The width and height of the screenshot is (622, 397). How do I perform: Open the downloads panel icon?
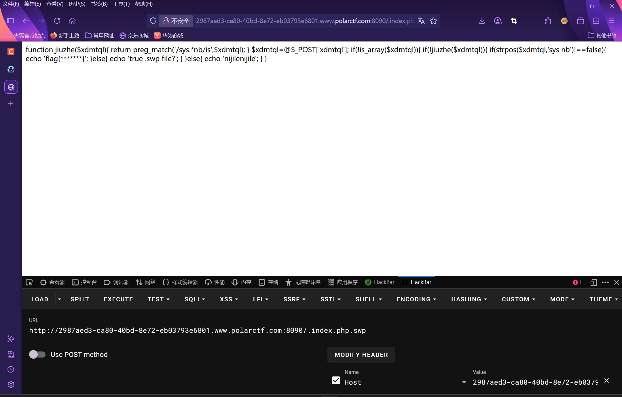482,21
